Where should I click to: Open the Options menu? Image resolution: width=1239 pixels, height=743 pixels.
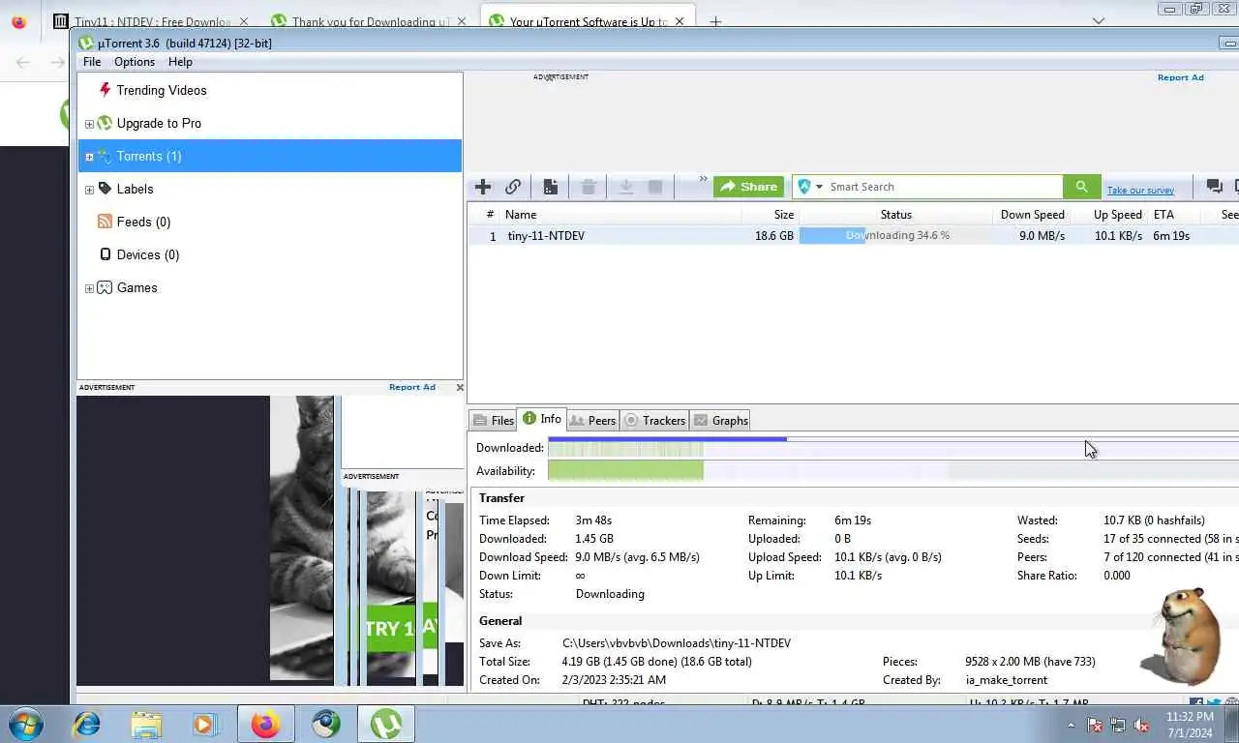coord(135,61)
